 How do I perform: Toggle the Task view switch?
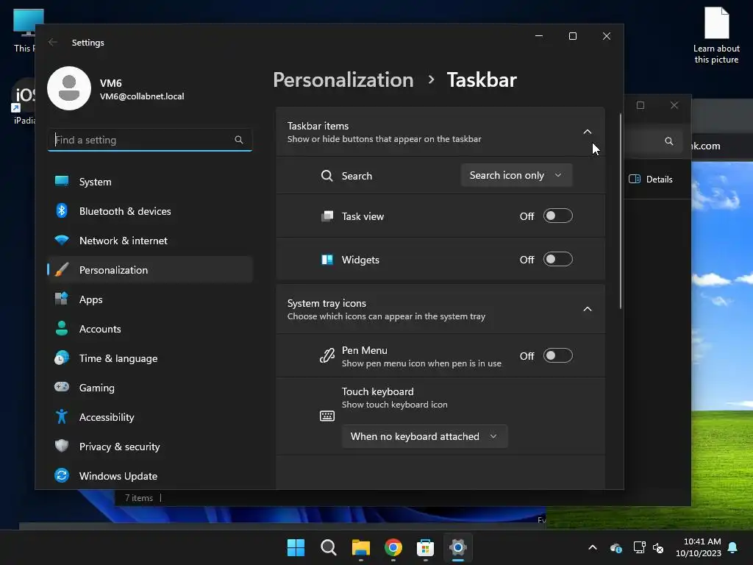click(557, 216)
